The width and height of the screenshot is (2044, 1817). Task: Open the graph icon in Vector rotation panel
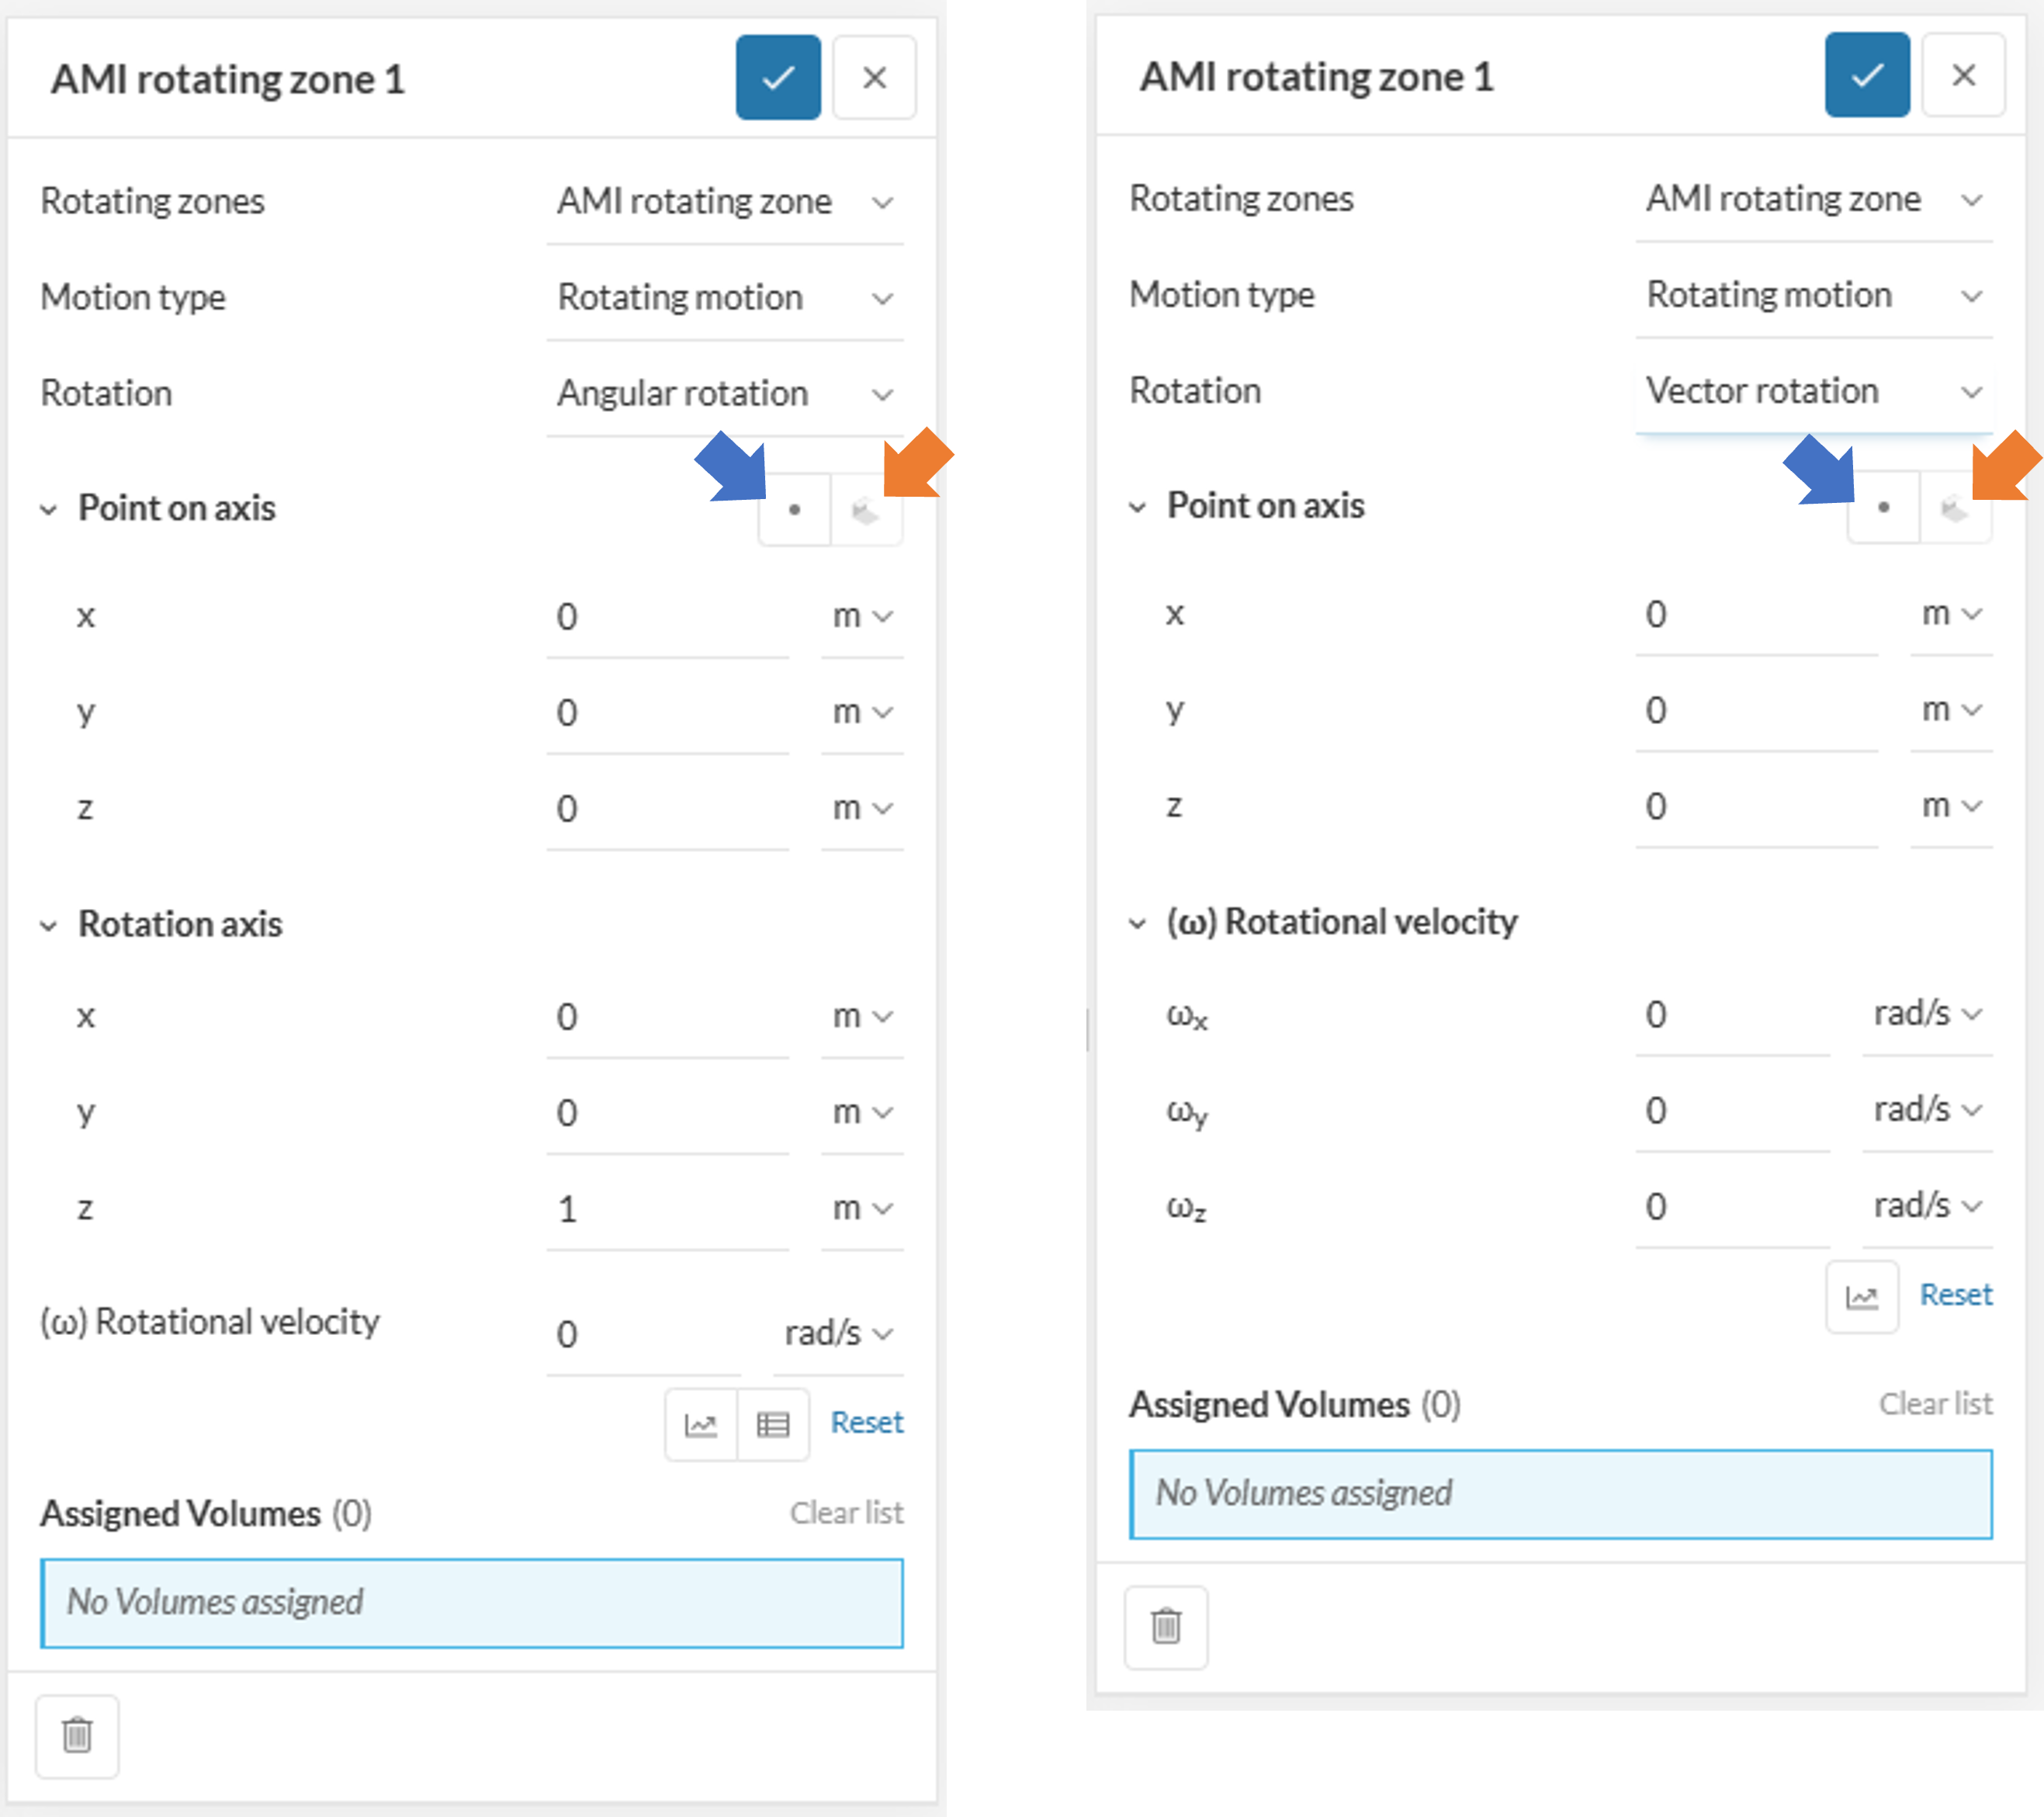tap(1861, 1296)
